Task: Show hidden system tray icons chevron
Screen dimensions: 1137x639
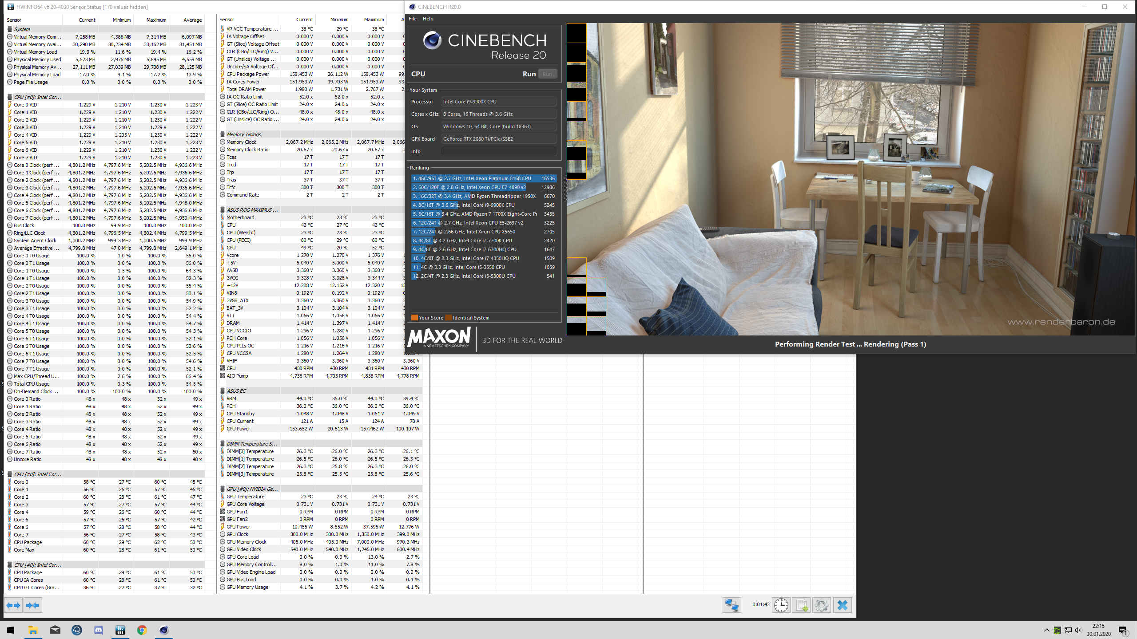Action: tap(1046, 630)
